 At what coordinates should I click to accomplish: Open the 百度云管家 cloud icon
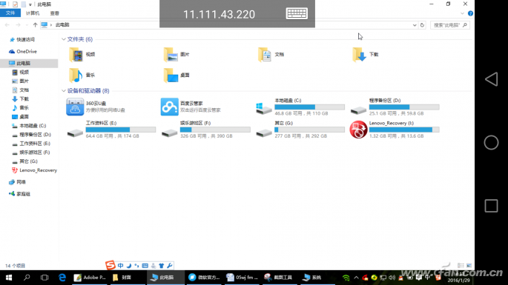pyautogui.click(x=169, y=107)
